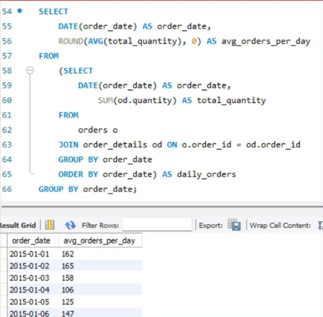Click daily_orders alias on line 65

(206, 175)
